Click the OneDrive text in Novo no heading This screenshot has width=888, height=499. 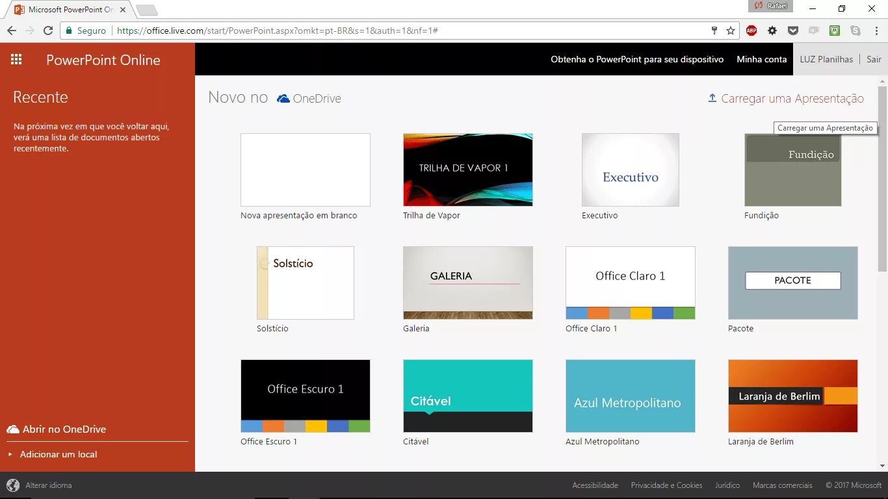coord(317,99)
